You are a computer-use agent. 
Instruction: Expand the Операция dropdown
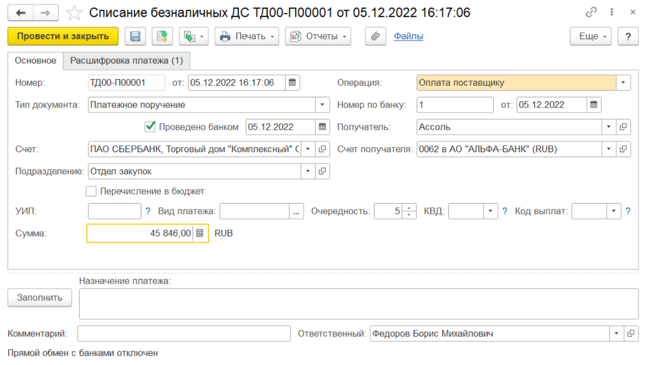coord(623,82)
